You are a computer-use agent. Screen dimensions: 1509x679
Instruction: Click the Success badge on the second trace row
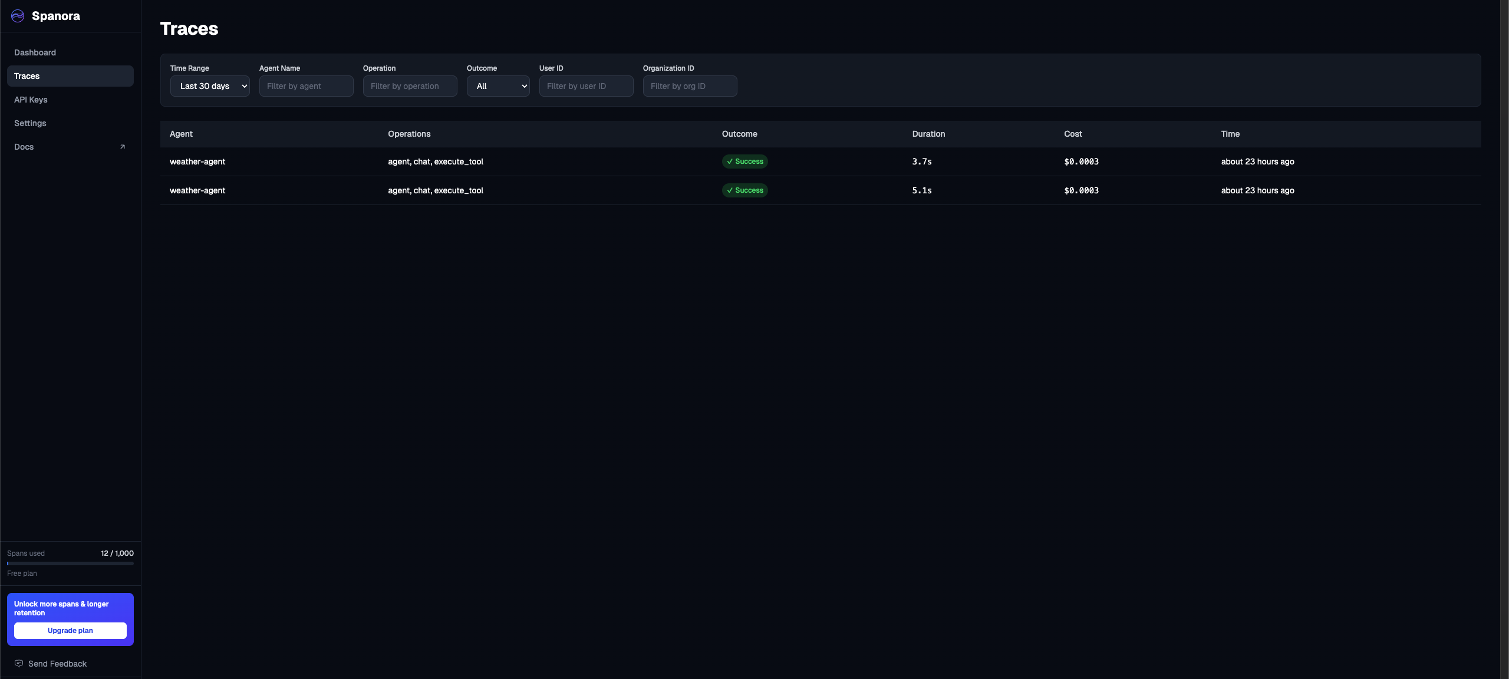tap(744, 190)
